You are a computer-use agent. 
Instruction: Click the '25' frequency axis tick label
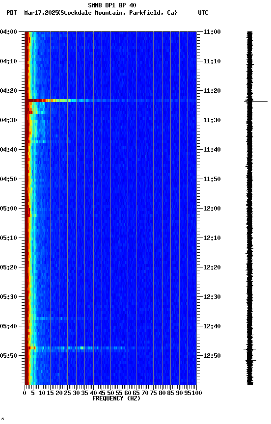pos(68,394)
